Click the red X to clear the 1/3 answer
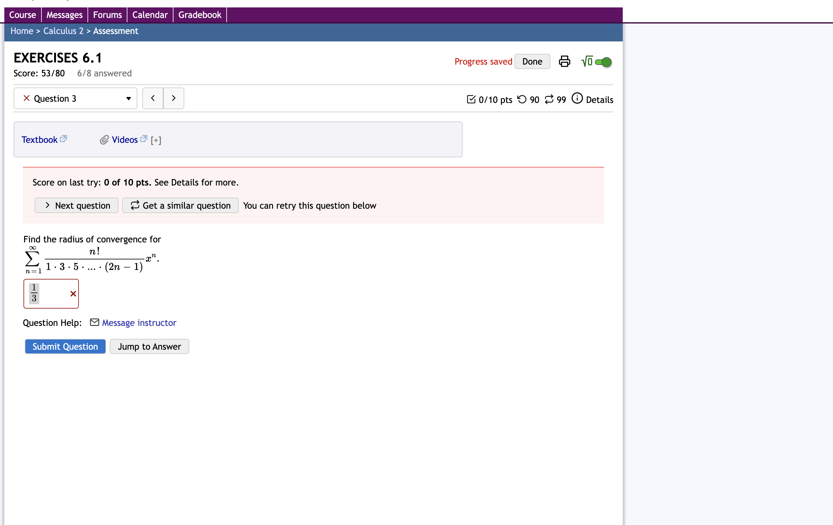Screen dimensions: 833x525 pyautogui.click(x=73, y=294)
